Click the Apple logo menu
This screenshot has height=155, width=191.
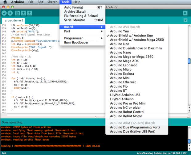click(5, 2)
